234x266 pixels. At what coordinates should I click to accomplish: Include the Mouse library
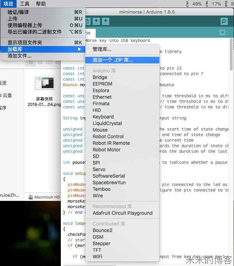point(122,130)
